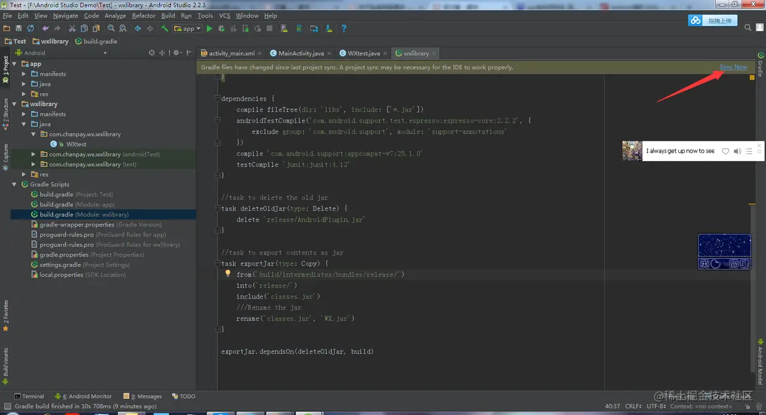Click the Undo arrow icon
766x415 pixels.
tap(45, 28)
